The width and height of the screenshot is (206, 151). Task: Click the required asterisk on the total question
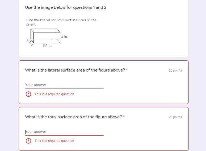124,117
